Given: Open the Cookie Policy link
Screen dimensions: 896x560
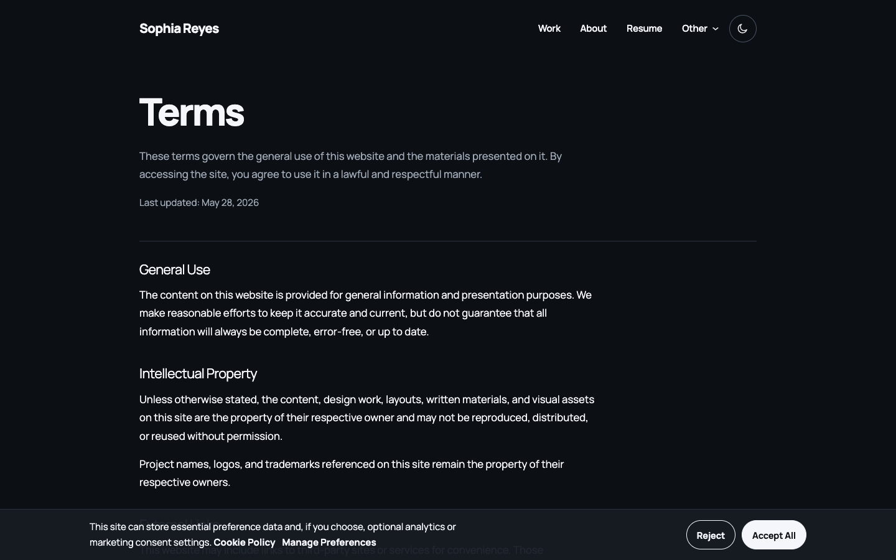Looking at the screenshot, I should [x=245, y=543].
